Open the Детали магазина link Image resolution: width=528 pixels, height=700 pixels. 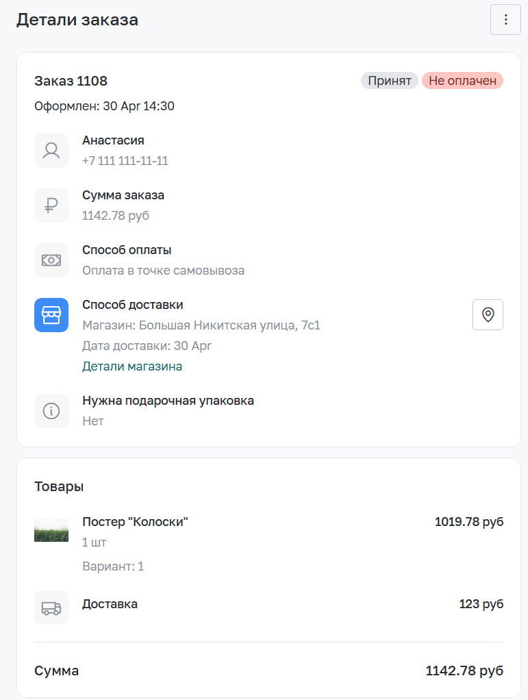point(132,366)
